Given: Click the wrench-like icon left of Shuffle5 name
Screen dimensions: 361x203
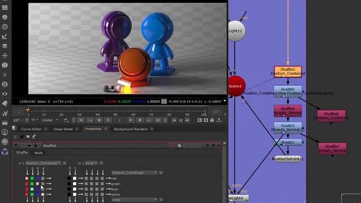Looking at the screenshot, I should pos(36,145).
